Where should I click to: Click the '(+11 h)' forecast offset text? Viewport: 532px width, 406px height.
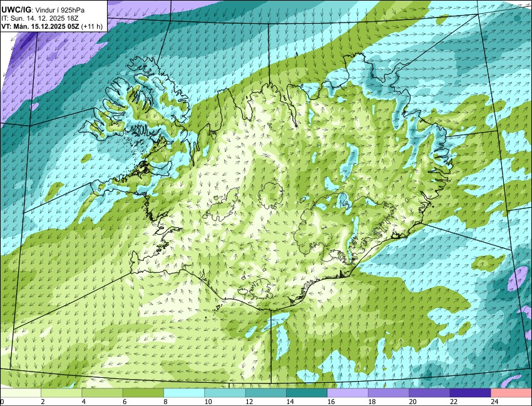[91, 26]
